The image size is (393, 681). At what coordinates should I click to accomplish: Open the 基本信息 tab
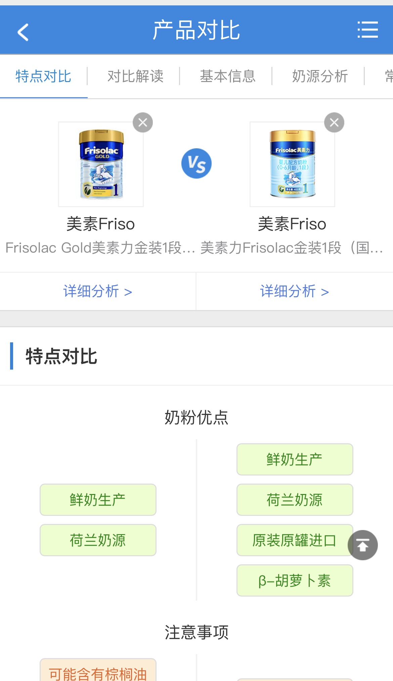(x=228, y=76)
